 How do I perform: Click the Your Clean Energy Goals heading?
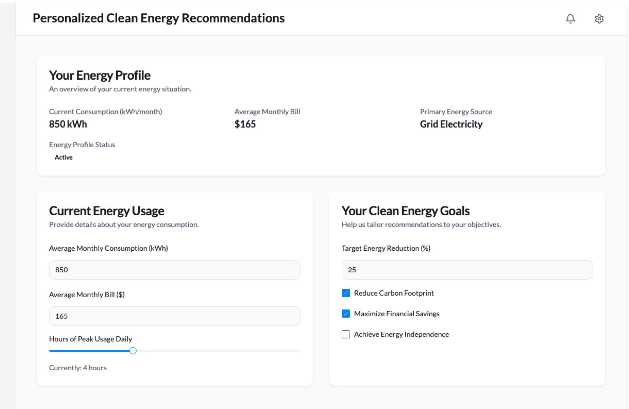405,211
